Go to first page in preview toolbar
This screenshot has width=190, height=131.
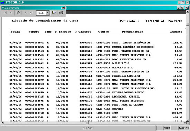pos(5,13)
